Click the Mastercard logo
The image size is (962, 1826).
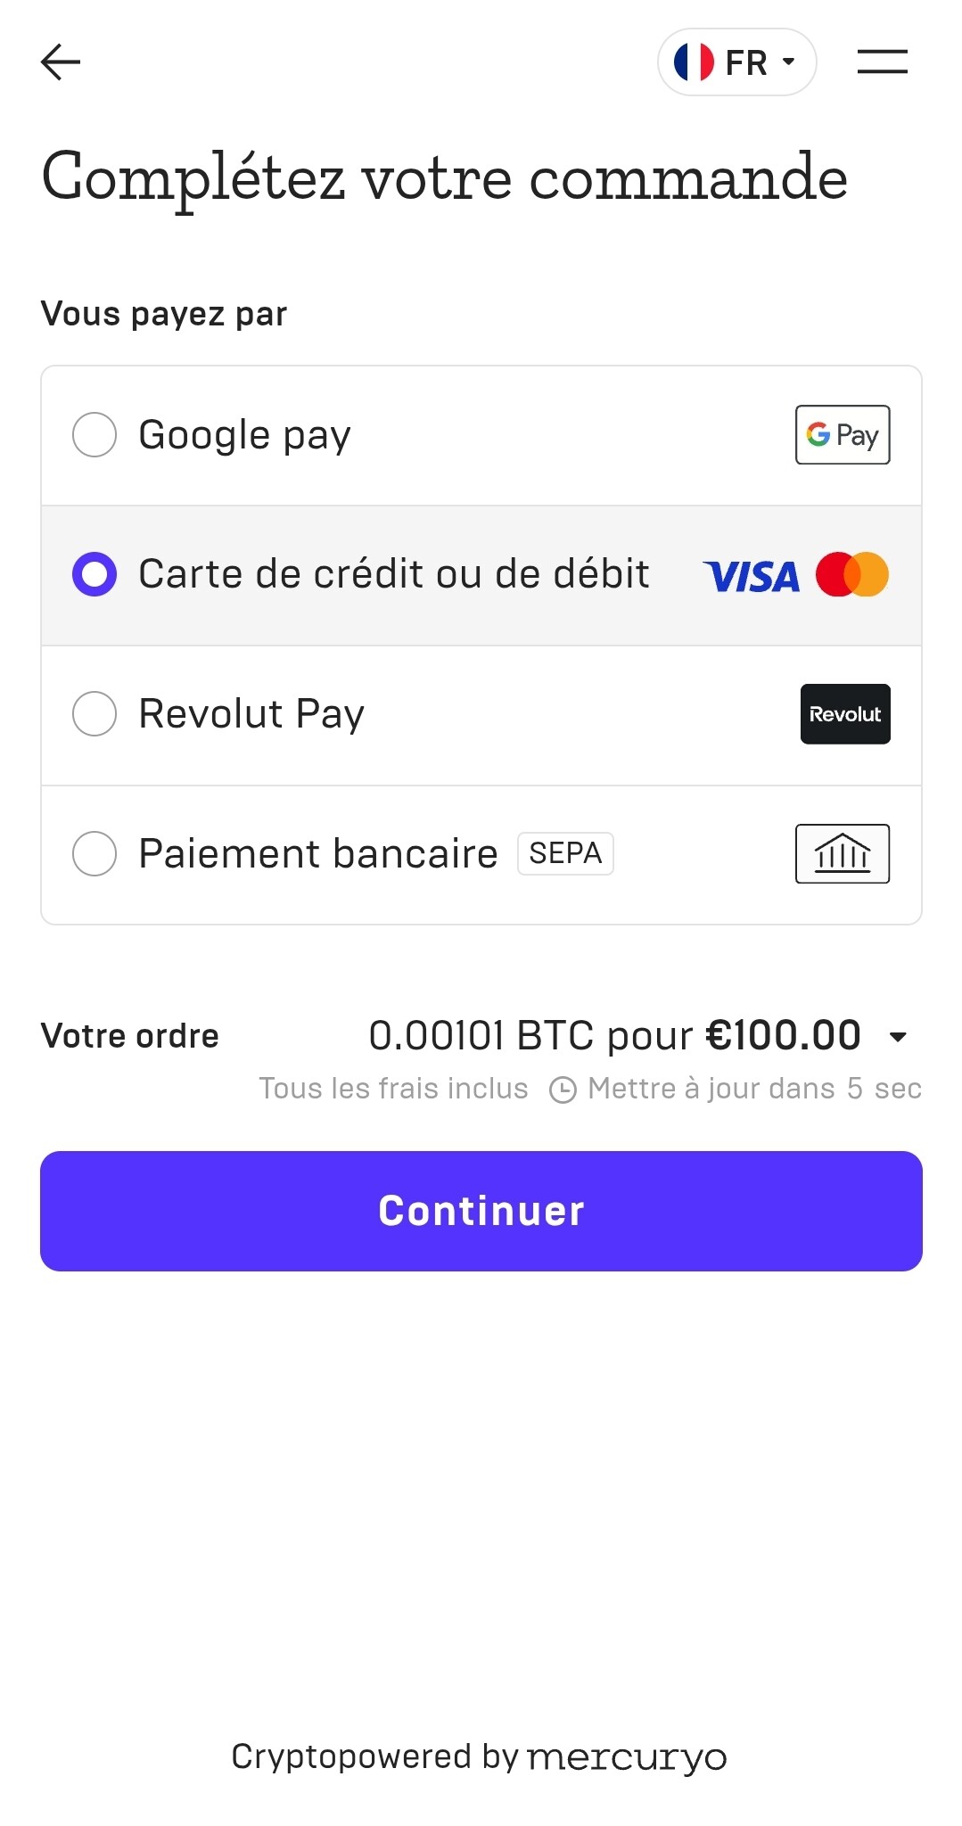[852, 575]
